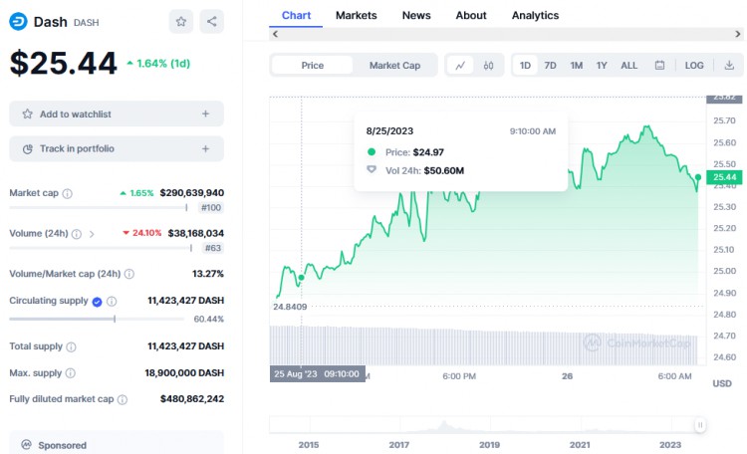This screenshot has height=454, width=747.
Task: Star Dash as a favorite
Action: pos(181,22)
